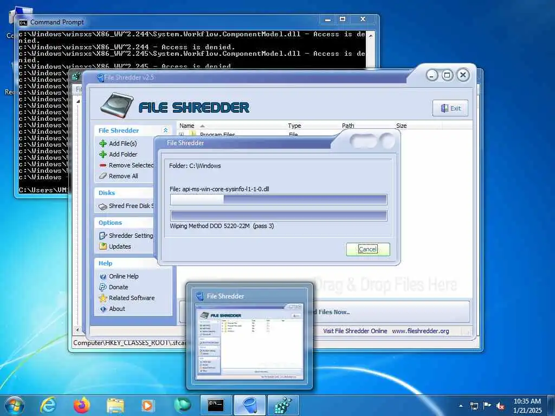555x416 pixels.
Task: Sort file list by Size column
Action: pos(402,126)
